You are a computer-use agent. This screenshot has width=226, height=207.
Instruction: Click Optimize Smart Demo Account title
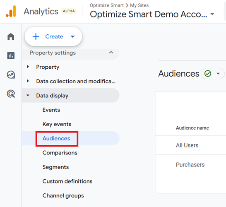pyautogui.click(x=149, y=14)
